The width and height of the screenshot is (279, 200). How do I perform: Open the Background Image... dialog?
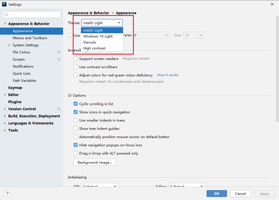95,162
